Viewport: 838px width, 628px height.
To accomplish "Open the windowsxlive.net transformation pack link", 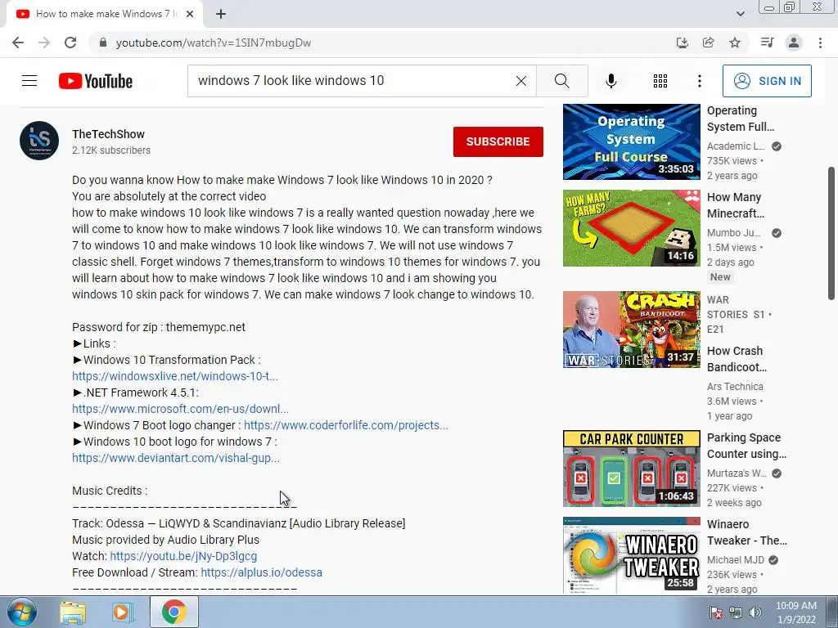I will pos(175,376).
